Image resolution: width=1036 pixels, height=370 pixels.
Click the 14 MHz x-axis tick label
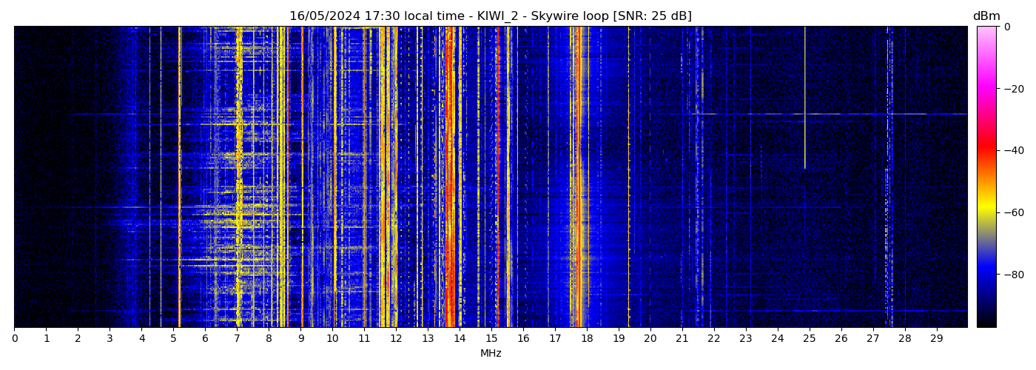(x=460, y=339)
